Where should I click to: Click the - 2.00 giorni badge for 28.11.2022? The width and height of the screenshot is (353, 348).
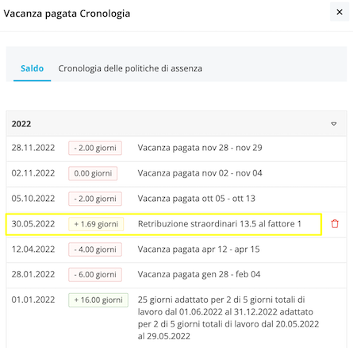(x=95, y=148)
